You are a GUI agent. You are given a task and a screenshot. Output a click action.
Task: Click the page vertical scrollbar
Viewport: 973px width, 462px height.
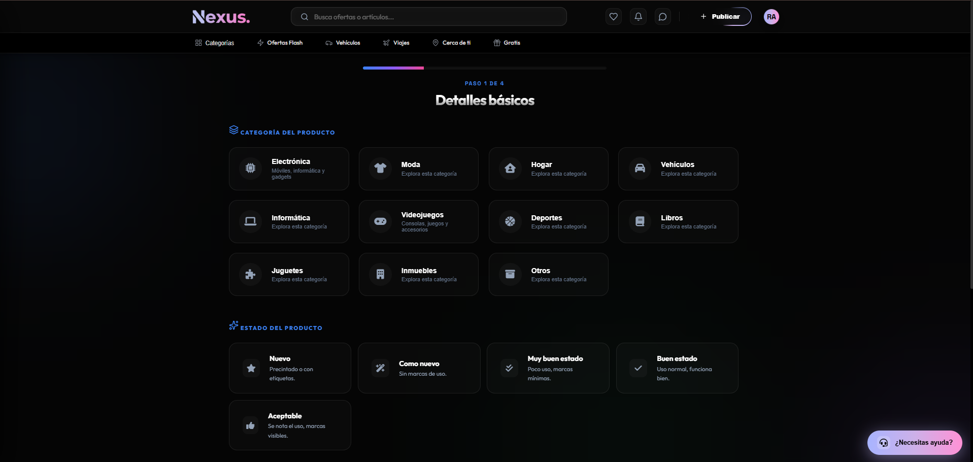970,145
